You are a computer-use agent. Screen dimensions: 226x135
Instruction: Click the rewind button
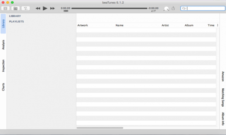click(38, 8)
